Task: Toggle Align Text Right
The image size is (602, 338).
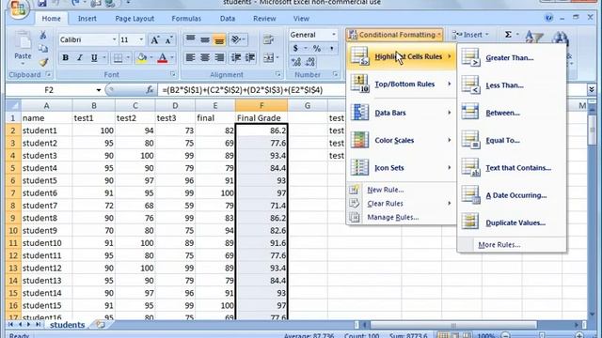Action: (x=219, y=58)
